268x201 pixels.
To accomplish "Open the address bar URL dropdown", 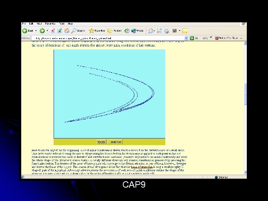I will click(186, 38).
